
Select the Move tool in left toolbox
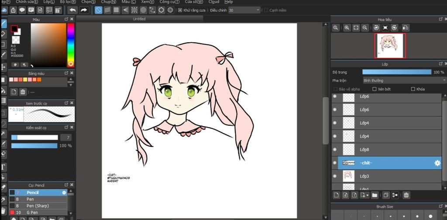(3, 67)
